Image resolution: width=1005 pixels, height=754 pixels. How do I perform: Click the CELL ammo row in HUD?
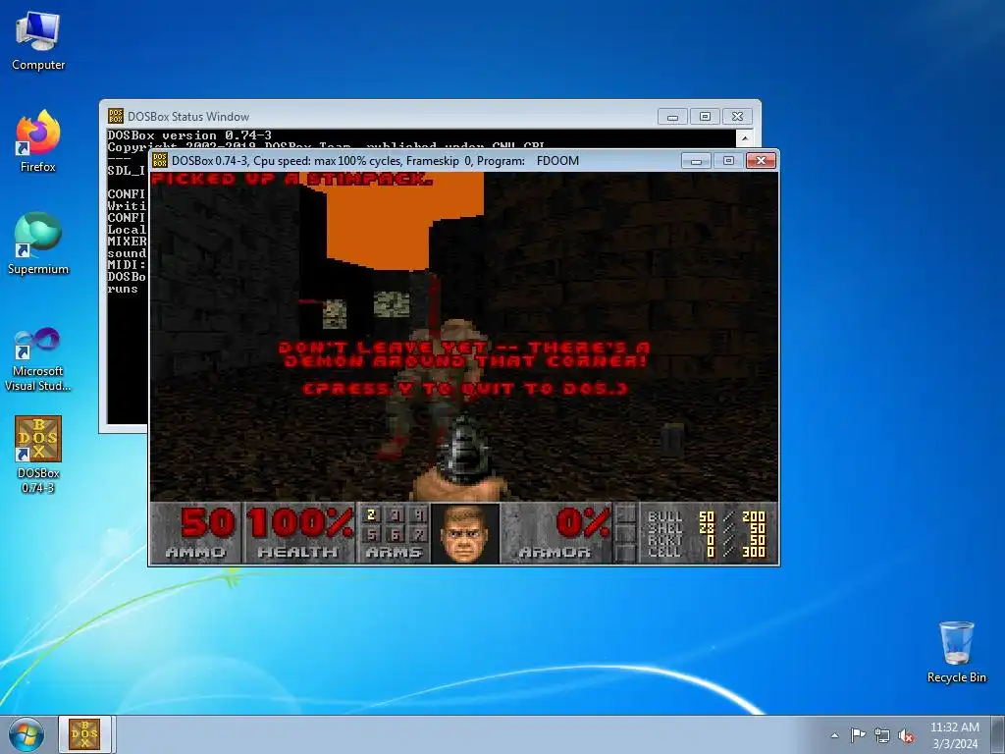[x=707, y=552]
